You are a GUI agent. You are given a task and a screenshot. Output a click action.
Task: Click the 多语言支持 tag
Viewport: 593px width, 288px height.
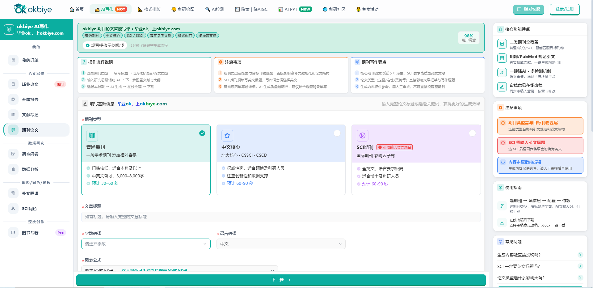coord(208,36)
